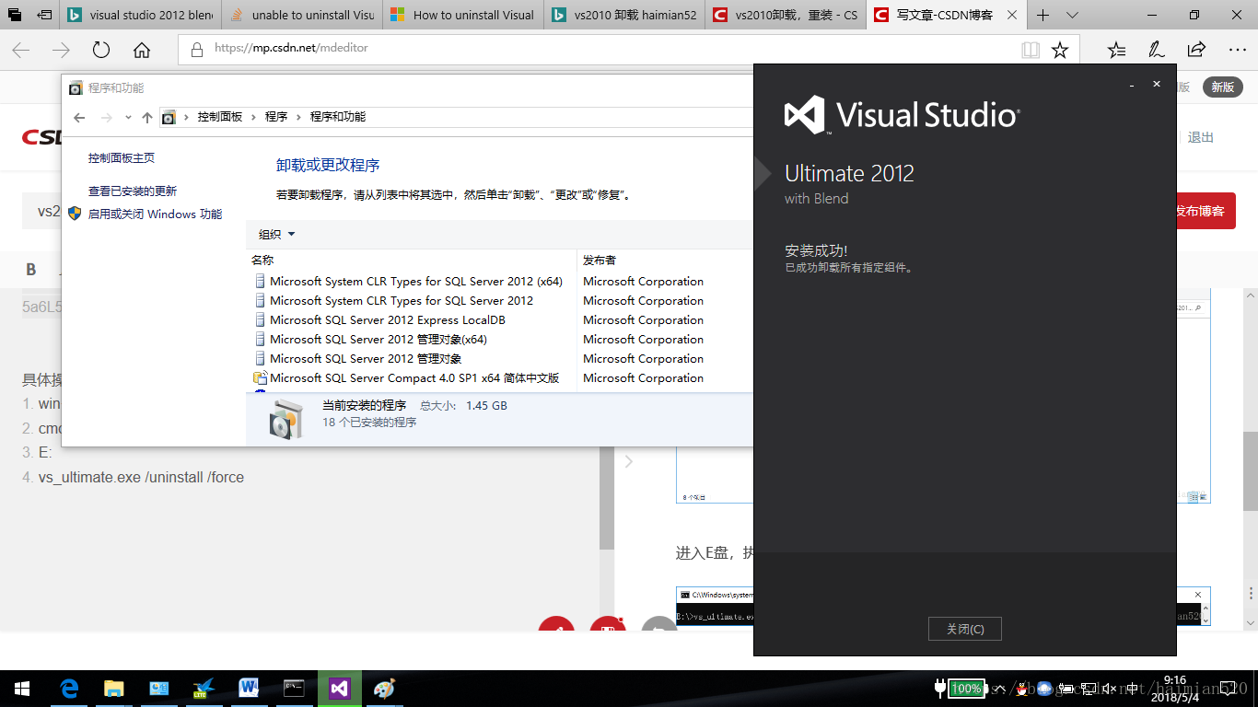Image resolution: width=1258 pixels, height=707 pixels.
Task: Select Microsoft SQL Server 2012 管理对象(x64) row
Action: pyautogui.click(x=379, y=340)
